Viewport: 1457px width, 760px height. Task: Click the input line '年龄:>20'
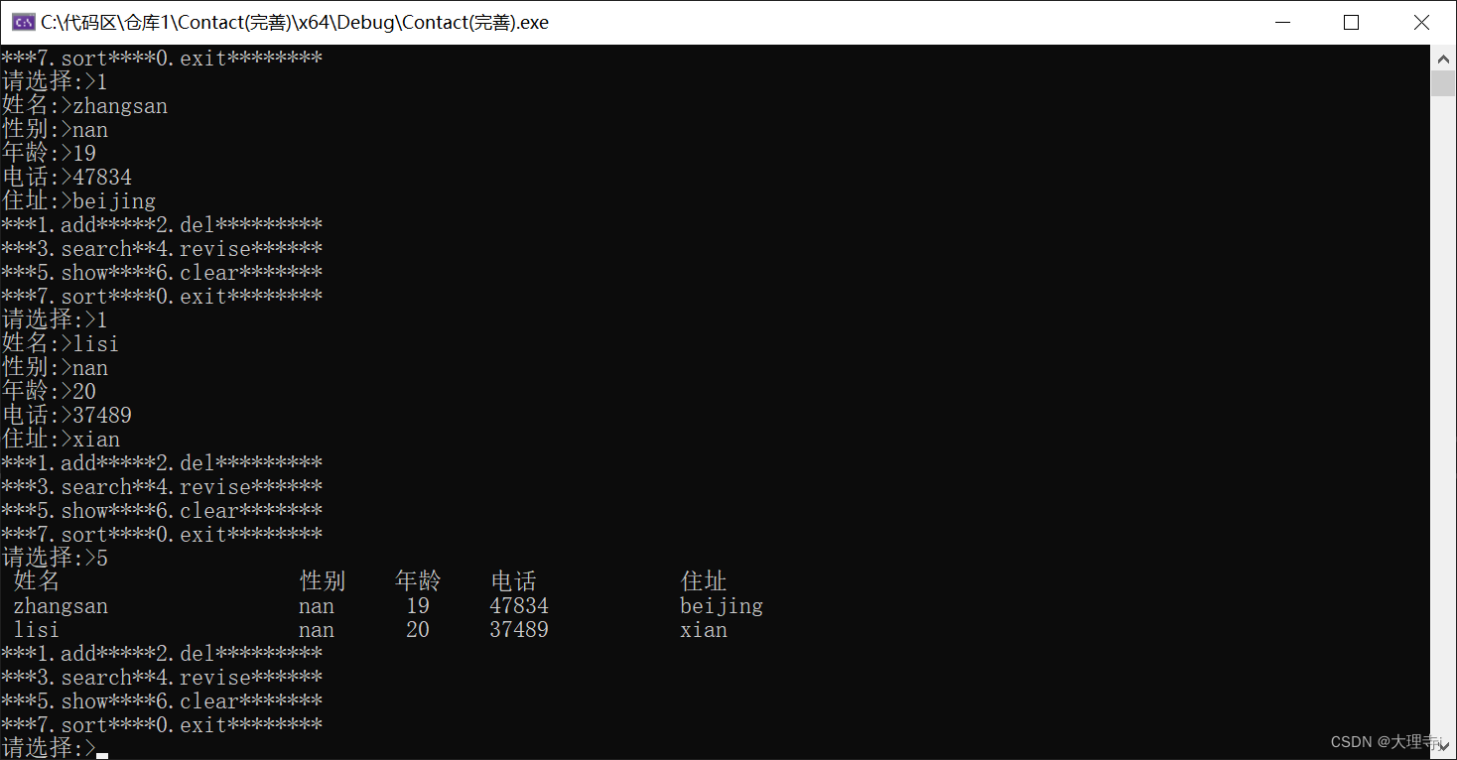coord(49,392)
